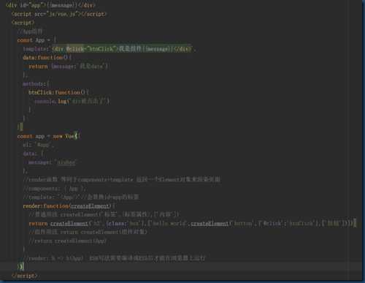Click the script src="js/vue.js" line
Viewport: 365px width, 283px height.
(59, 14)
